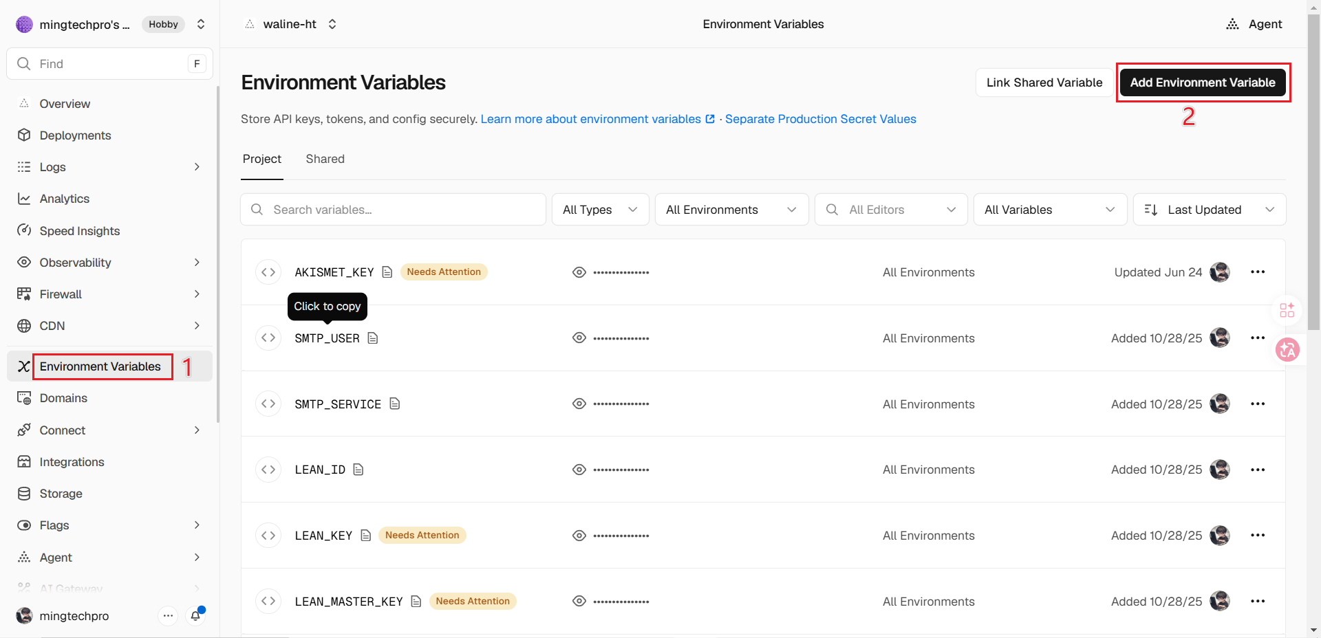This screenshot has height=638, width=1321.
Task: Open the Last Updated sort dropdown
Action: pos(1210,210)
